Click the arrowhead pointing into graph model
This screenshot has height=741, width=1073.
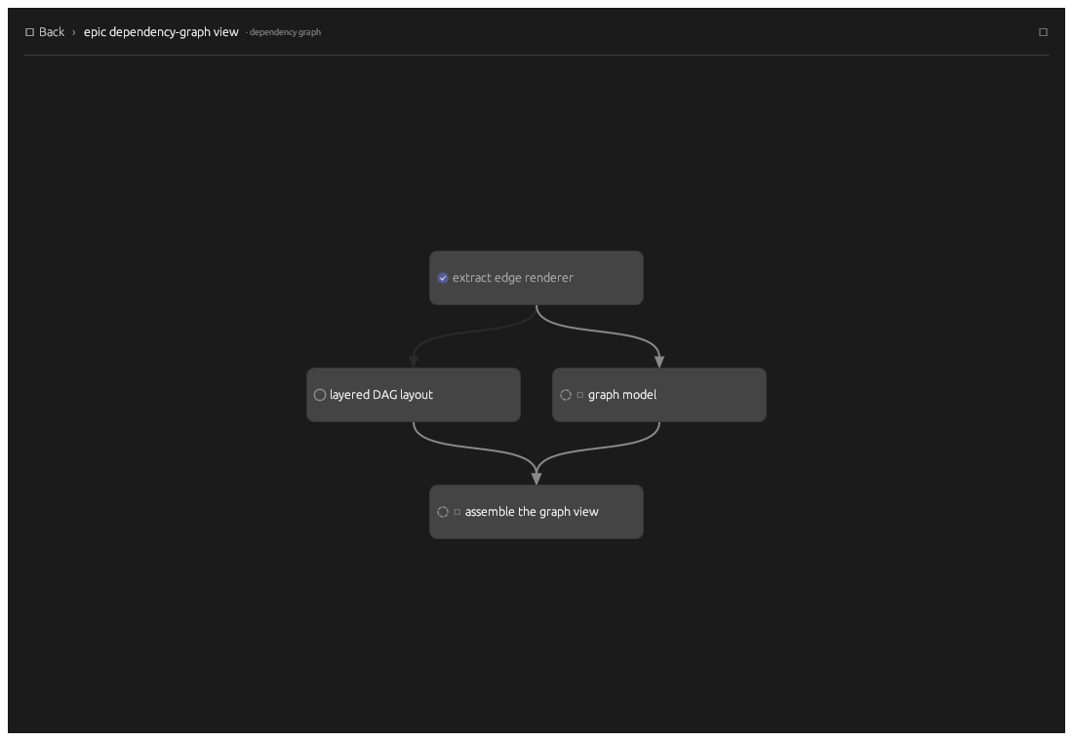click(659, 362)
